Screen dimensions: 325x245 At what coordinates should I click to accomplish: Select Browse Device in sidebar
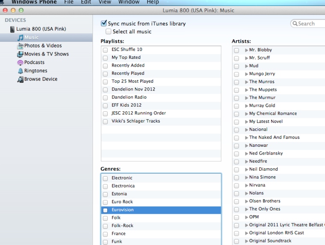[x=41, y=79]
